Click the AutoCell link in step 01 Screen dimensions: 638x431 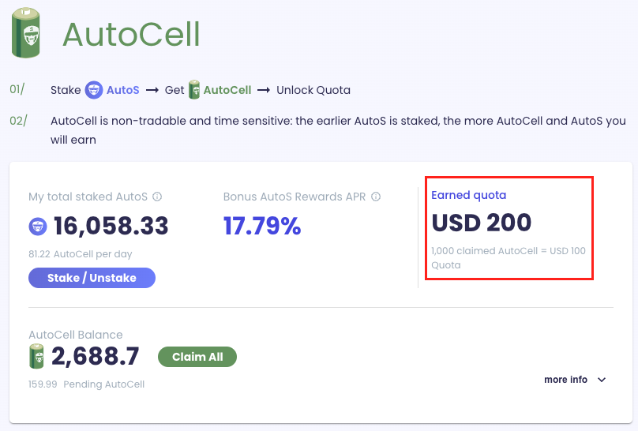tap(227, 90)
